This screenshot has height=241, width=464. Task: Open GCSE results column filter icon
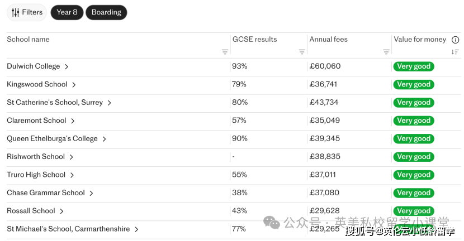(x=302, y=52)
